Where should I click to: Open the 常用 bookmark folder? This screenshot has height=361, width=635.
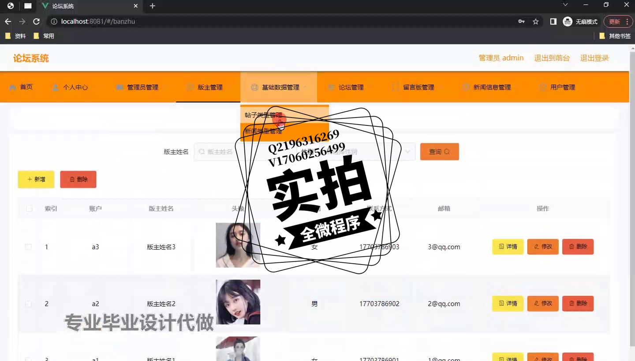44,36
